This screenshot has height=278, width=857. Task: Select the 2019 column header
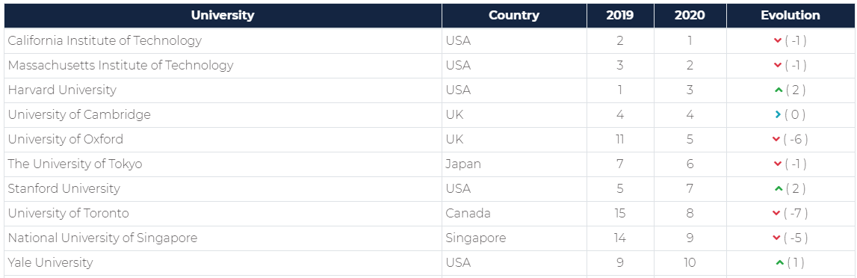[x=620, y=15]
